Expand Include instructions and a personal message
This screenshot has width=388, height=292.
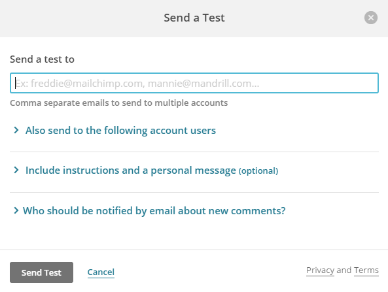click(152, 170)
